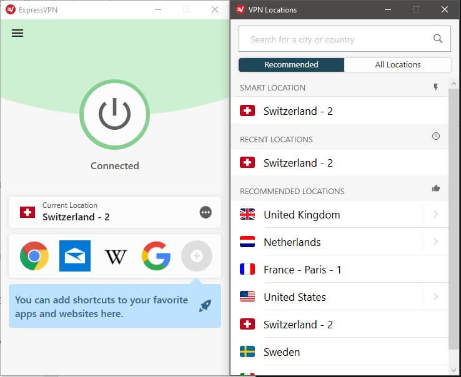Expand United States server list chevron
Image resolution: width=461 pixels, height=377 pixels.
point(436,296)
